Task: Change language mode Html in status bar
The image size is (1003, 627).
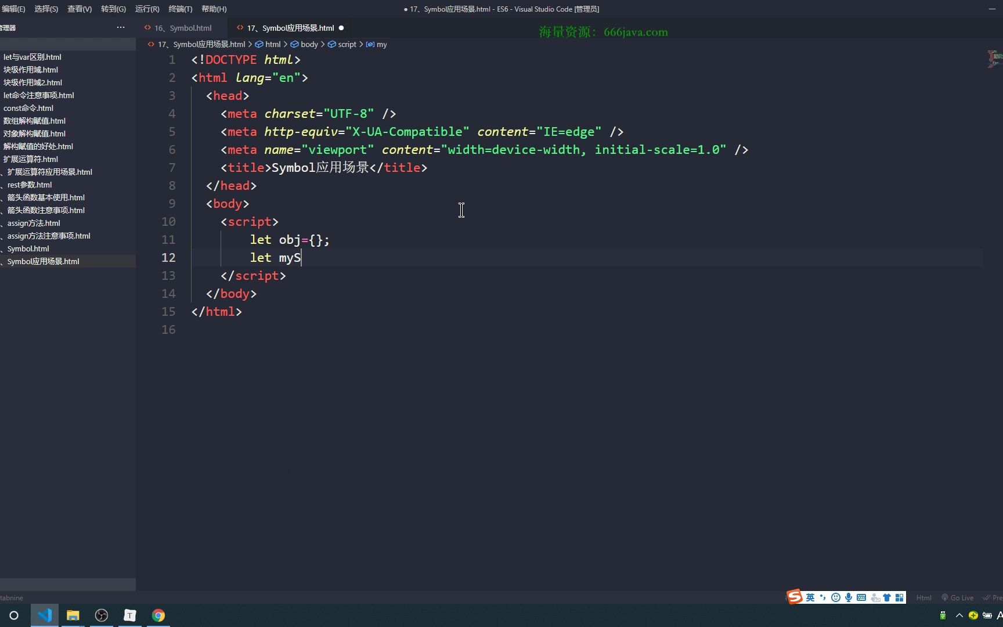Action: tap(923, 597)
